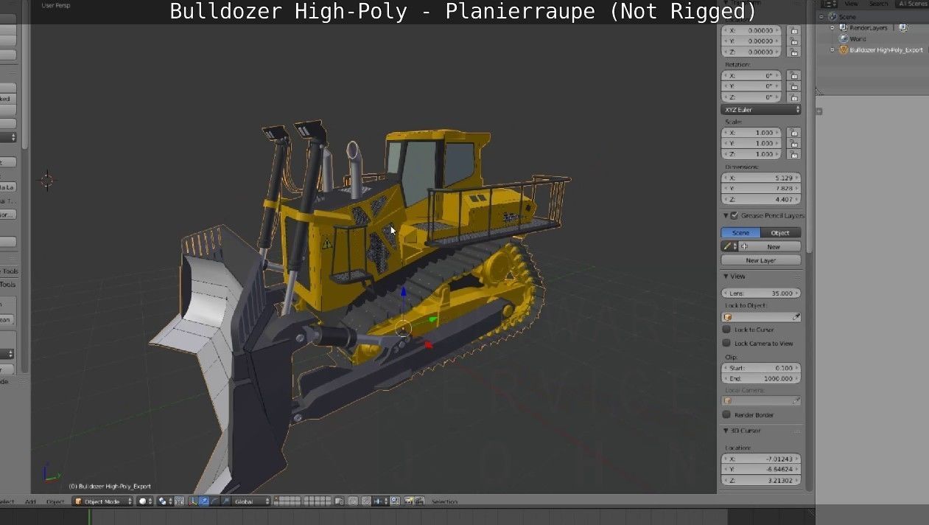The width and height of the screenshot is (929, 525).
Task: Open outliner View menu
Action: [851, 4]
